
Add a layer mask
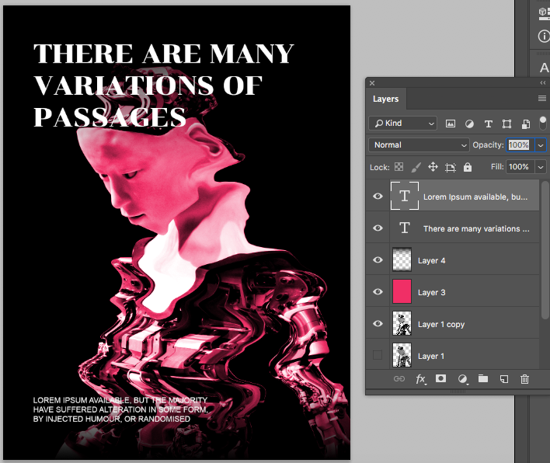click(441, 379)
